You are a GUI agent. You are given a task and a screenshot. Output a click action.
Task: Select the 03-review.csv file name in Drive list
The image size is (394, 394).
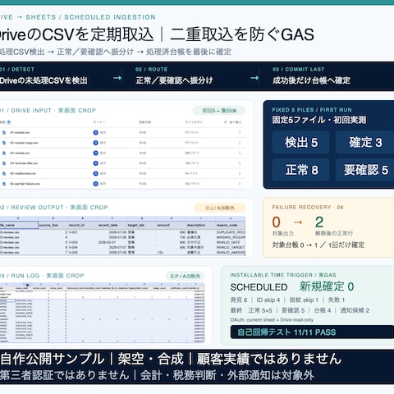pos(20,153)
